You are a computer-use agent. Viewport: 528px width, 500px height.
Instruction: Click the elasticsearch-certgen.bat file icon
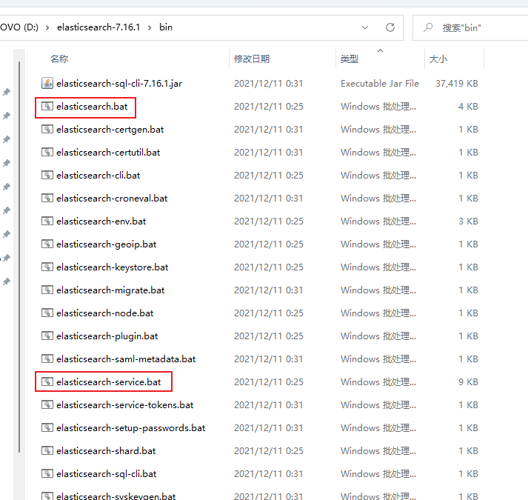pos(47,130)
